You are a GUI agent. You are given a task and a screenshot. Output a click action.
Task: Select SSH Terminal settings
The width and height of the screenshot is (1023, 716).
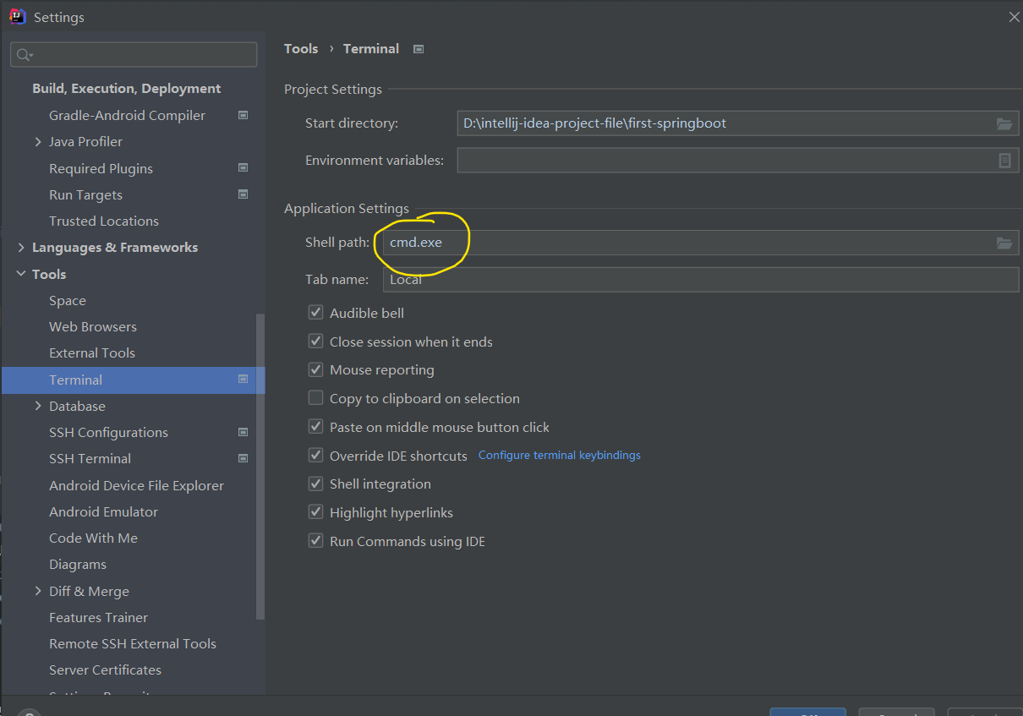[90, 458]
